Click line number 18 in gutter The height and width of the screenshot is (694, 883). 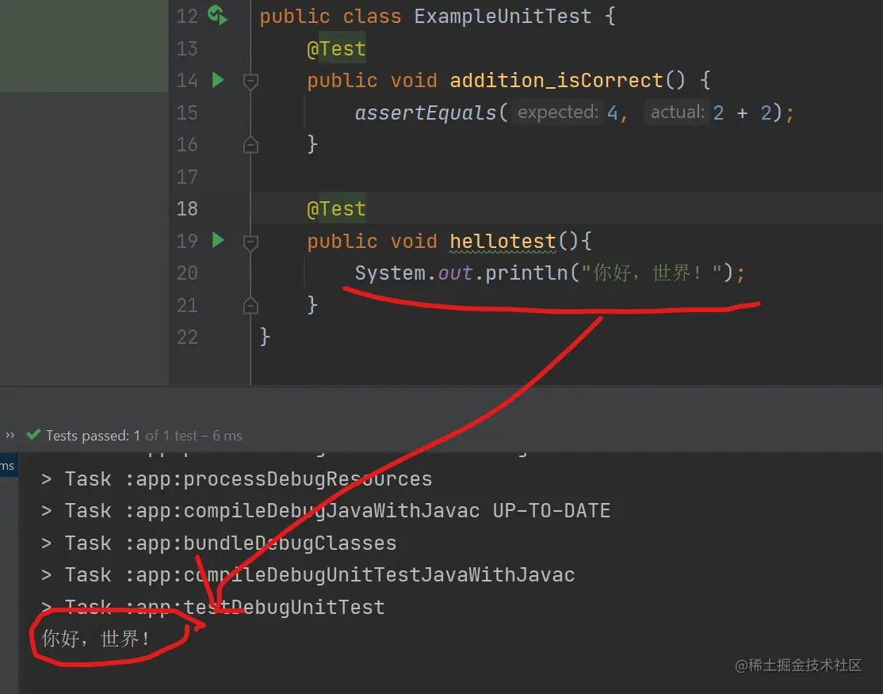(x=187, y=209)
